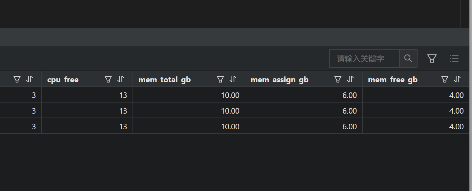Filter the mem_total_gb column
The height and width of the screenshot is (191, 472).
(x=220, y=79)
